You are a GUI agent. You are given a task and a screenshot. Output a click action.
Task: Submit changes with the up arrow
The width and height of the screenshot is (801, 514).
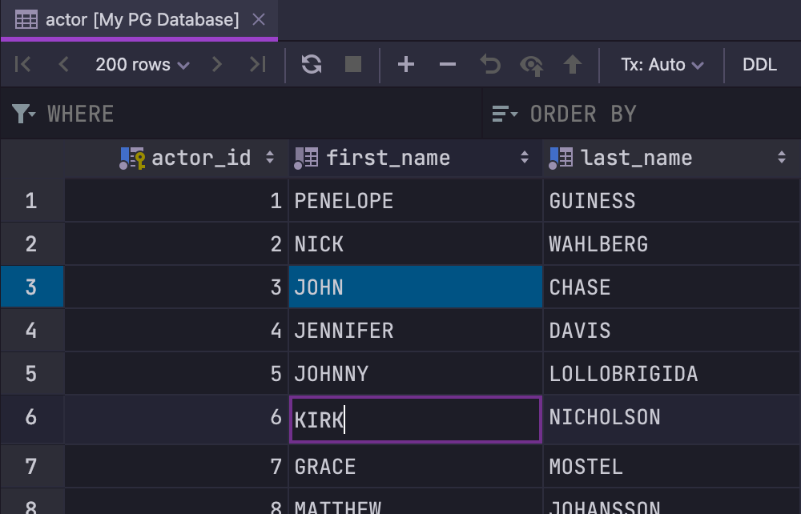572,65
